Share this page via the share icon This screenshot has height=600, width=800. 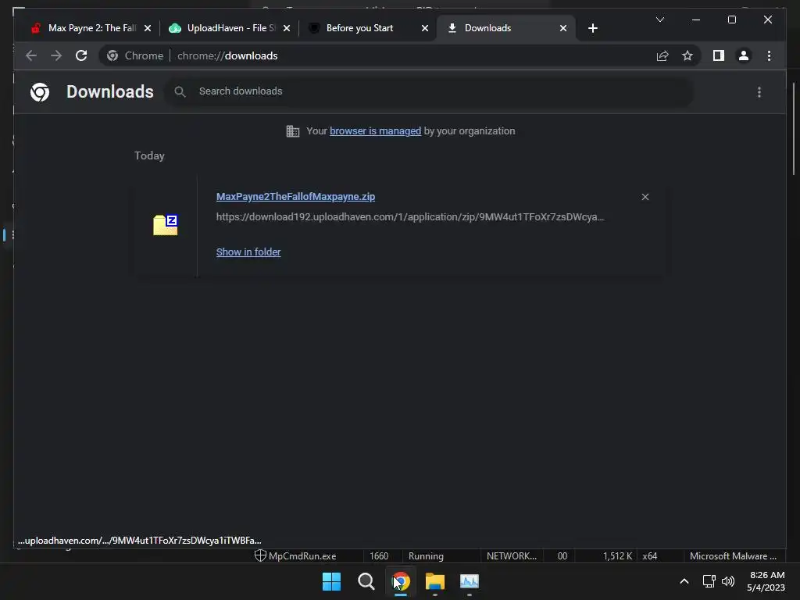(x=662, y=55)
